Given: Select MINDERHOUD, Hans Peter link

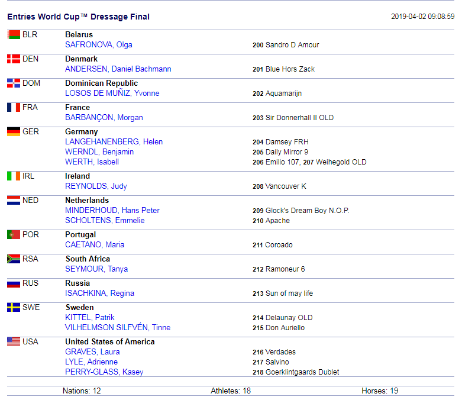Looking at the screenshot, I should (112, 211).
